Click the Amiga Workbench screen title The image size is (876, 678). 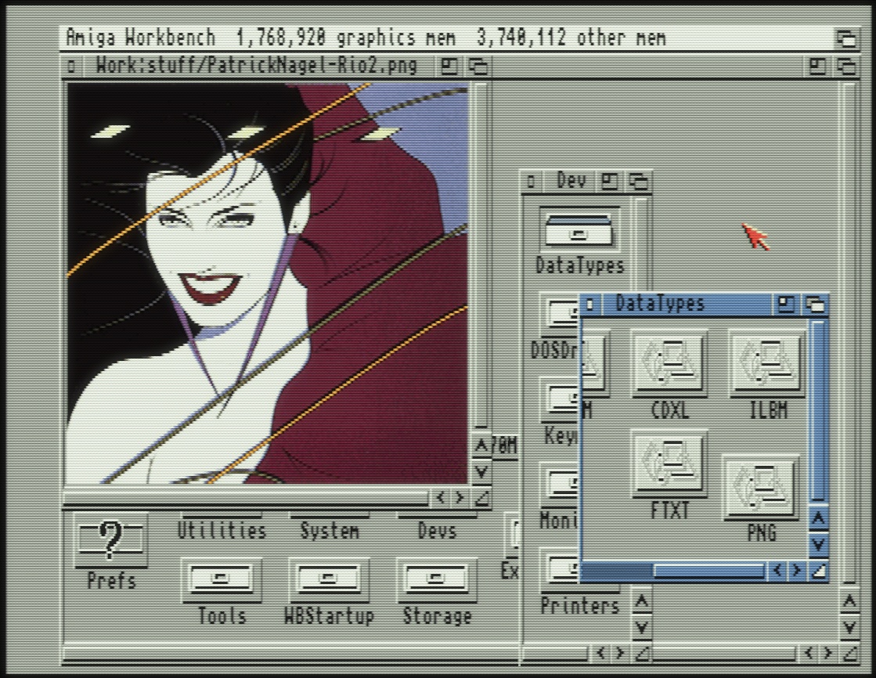[141, 38]
